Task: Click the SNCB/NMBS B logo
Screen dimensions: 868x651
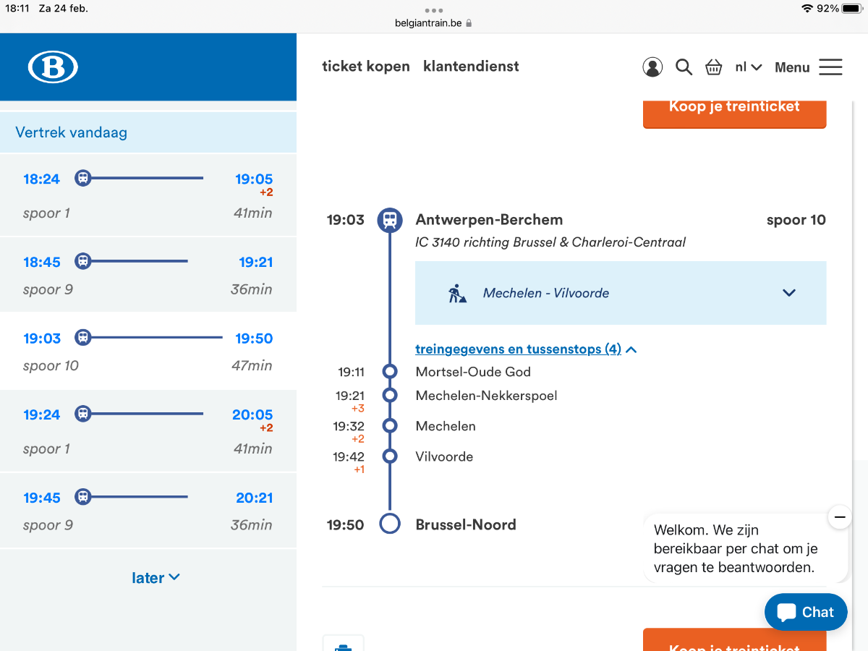Action: coord(53,67)
